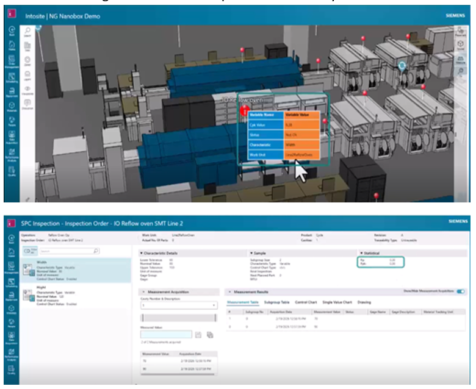Click the copy icon next to the Measured Value field
This screenshot has height=389, width=476.
pos(210,335)
